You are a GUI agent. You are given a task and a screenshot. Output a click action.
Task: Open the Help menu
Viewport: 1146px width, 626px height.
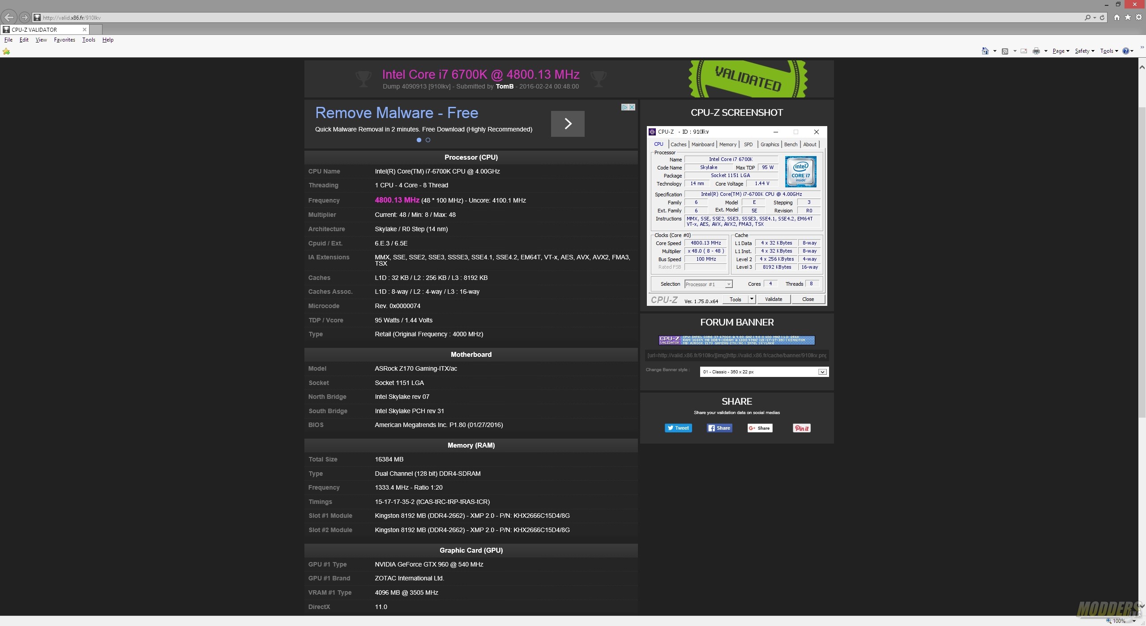(x=108, y=40)
